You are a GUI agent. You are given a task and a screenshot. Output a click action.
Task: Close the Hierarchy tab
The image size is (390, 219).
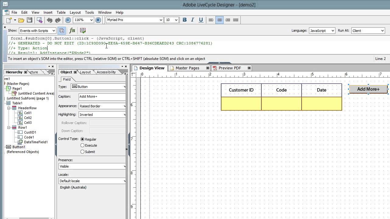pyautogui.click(x=26, y=72)
